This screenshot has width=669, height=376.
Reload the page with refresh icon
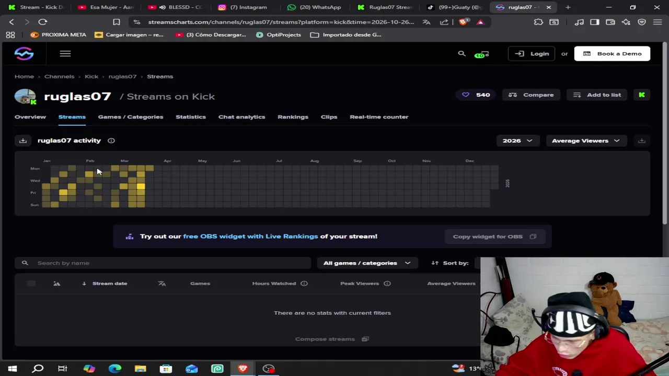(x=43, y=22)
